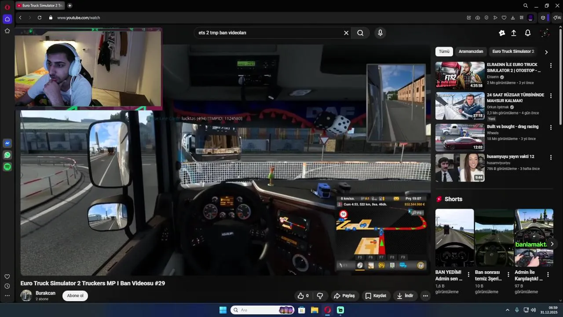The width and height of the screenshot is (563, 317).
Task: Open the husamyuyu yayın vakti 12 title
Action: point(511,157)
